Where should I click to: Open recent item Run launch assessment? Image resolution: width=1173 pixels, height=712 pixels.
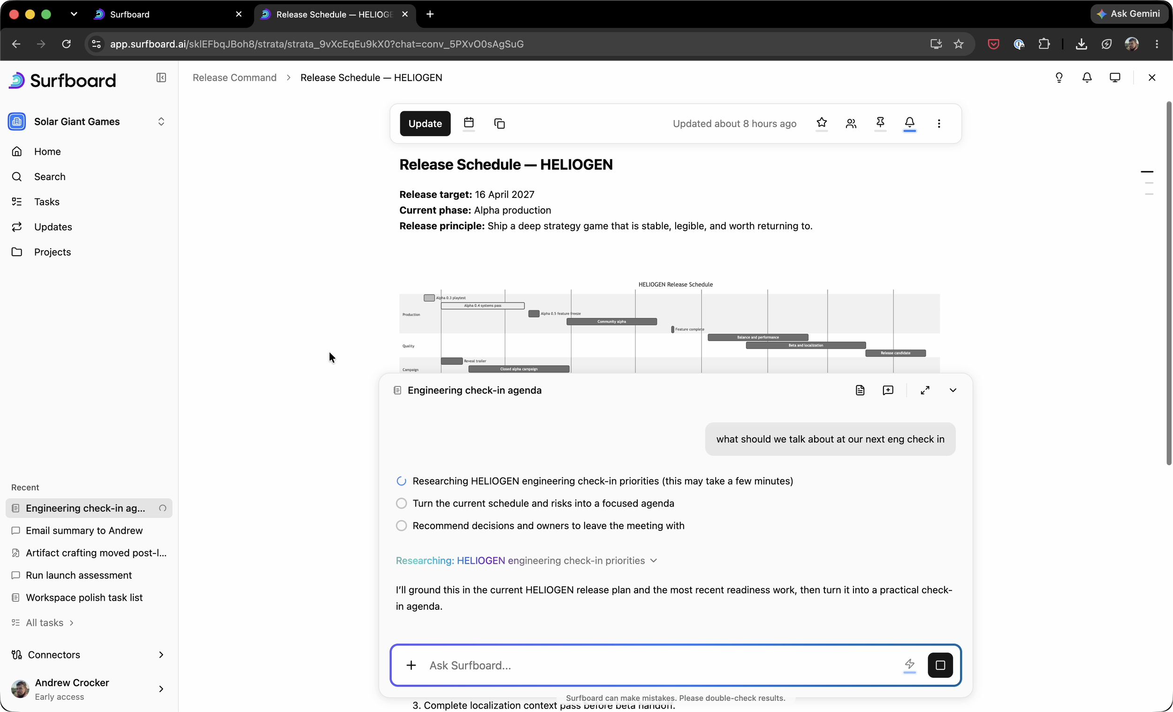[89, 576]
